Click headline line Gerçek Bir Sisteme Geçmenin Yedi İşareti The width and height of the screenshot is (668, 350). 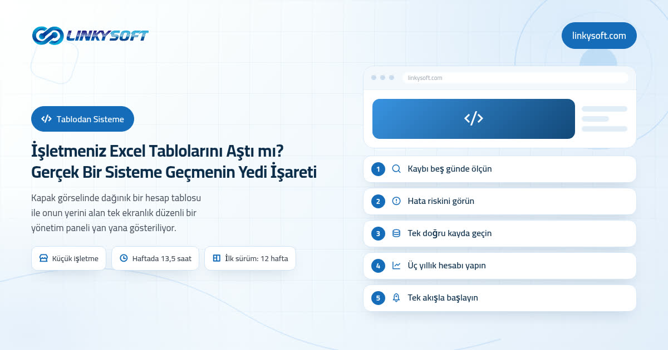(174, 172)
